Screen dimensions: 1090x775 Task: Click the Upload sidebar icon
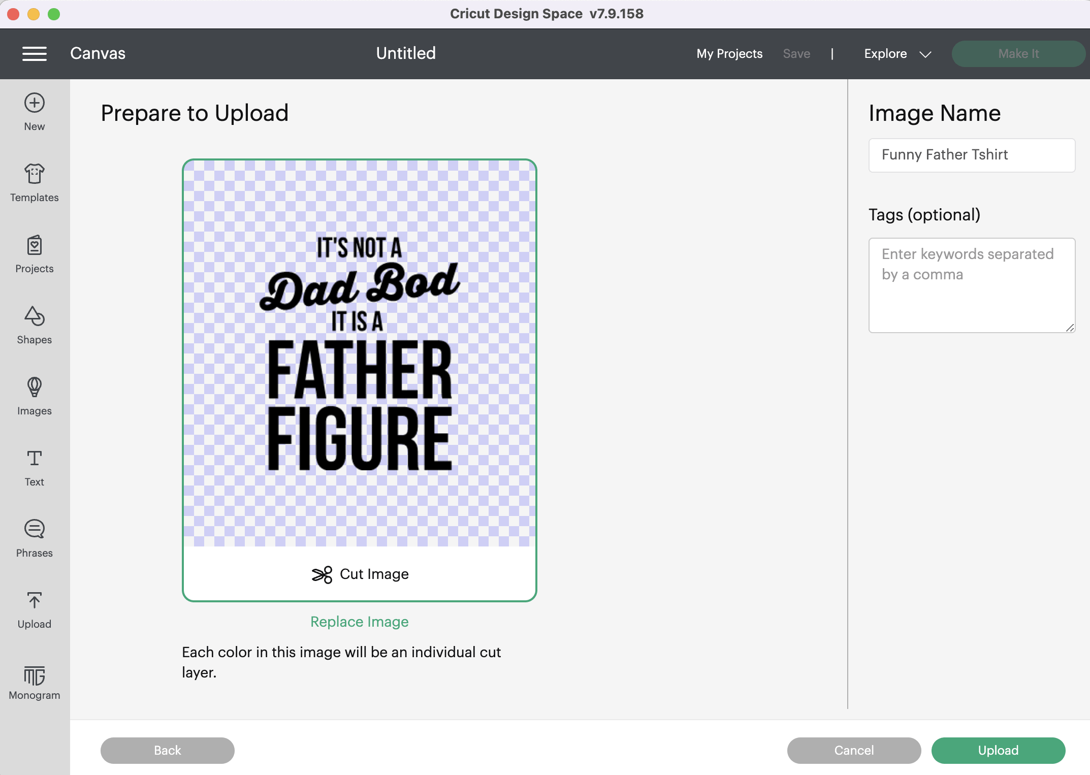(x=35, y=610)
